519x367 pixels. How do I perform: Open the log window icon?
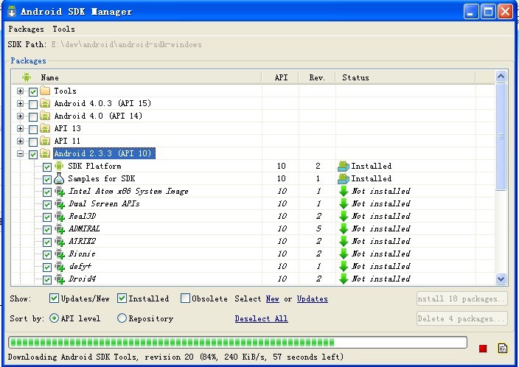pos(503,348)
